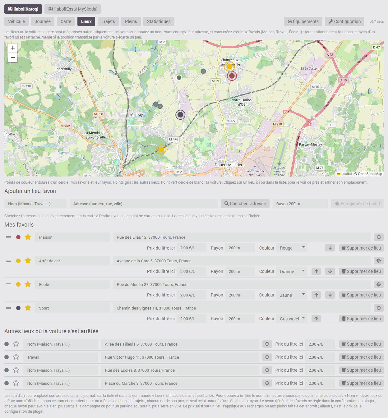
Task: Open Couleur dropdown showing Gris violet
Action: pyautogui.click(x=292, y=319)
